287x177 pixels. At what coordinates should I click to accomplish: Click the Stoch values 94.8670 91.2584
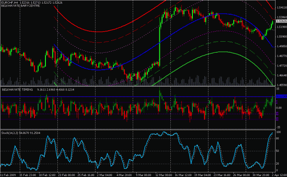30,133
